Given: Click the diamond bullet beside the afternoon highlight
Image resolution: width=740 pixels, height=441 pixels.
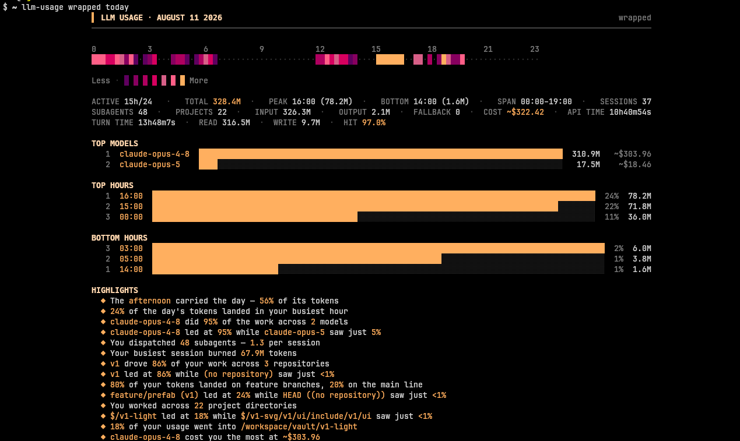Looking at the screenshot, I should tap(103, 301).
